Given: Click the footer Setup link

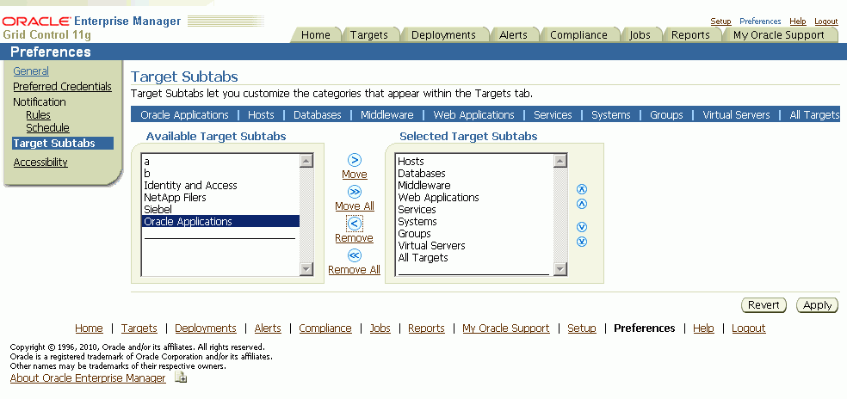Looking at the screenshot, I should [582, 328].
